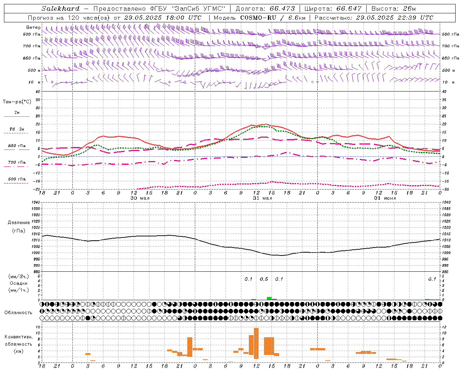Click 'Прогноз на 120 часа(ов)' header text
Image resolution: width=461 pixels, height=369 pixels.
coord(69,18)
